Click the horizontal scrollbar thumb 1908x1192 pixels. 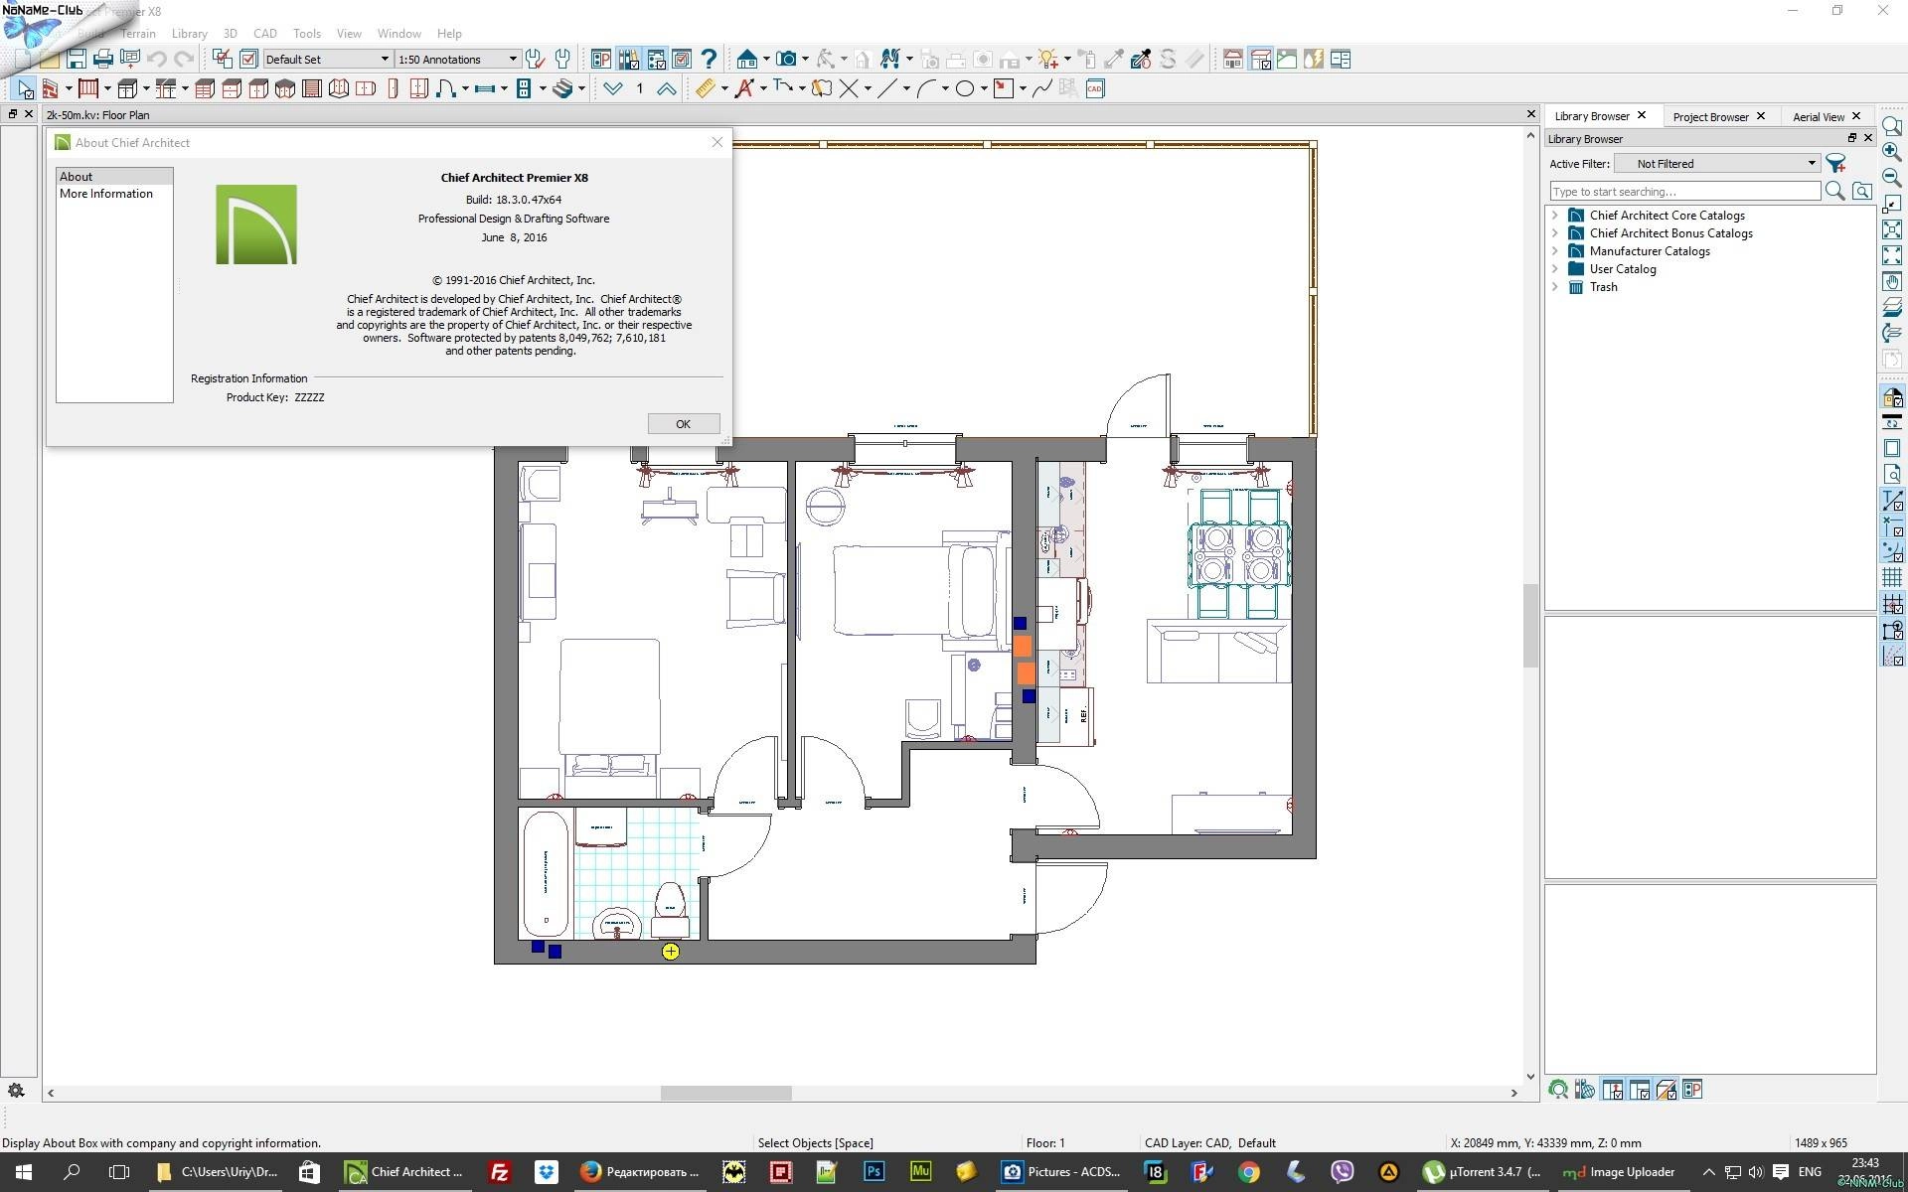coord(726,1093)
